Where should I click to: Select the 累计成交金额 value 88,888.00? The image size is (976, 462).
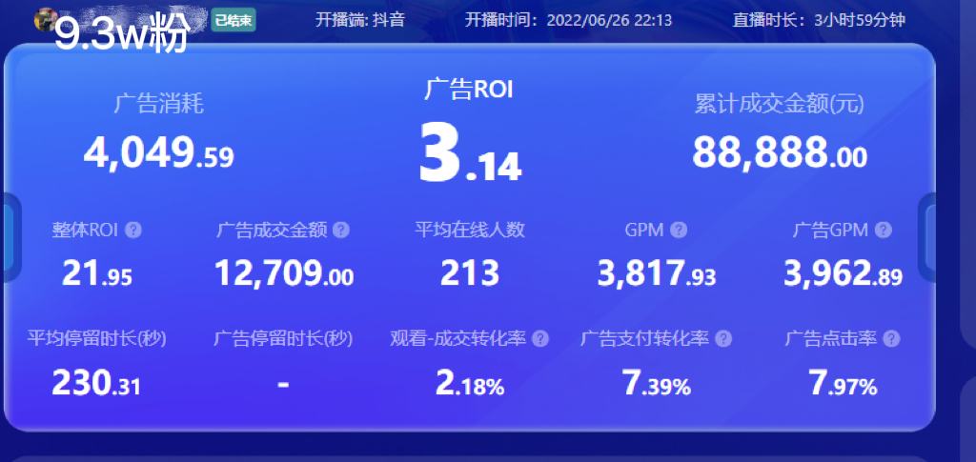point(780,153)
